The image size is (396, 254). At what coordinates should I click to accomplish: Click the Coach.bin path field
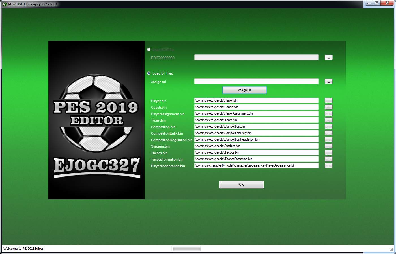256,107
